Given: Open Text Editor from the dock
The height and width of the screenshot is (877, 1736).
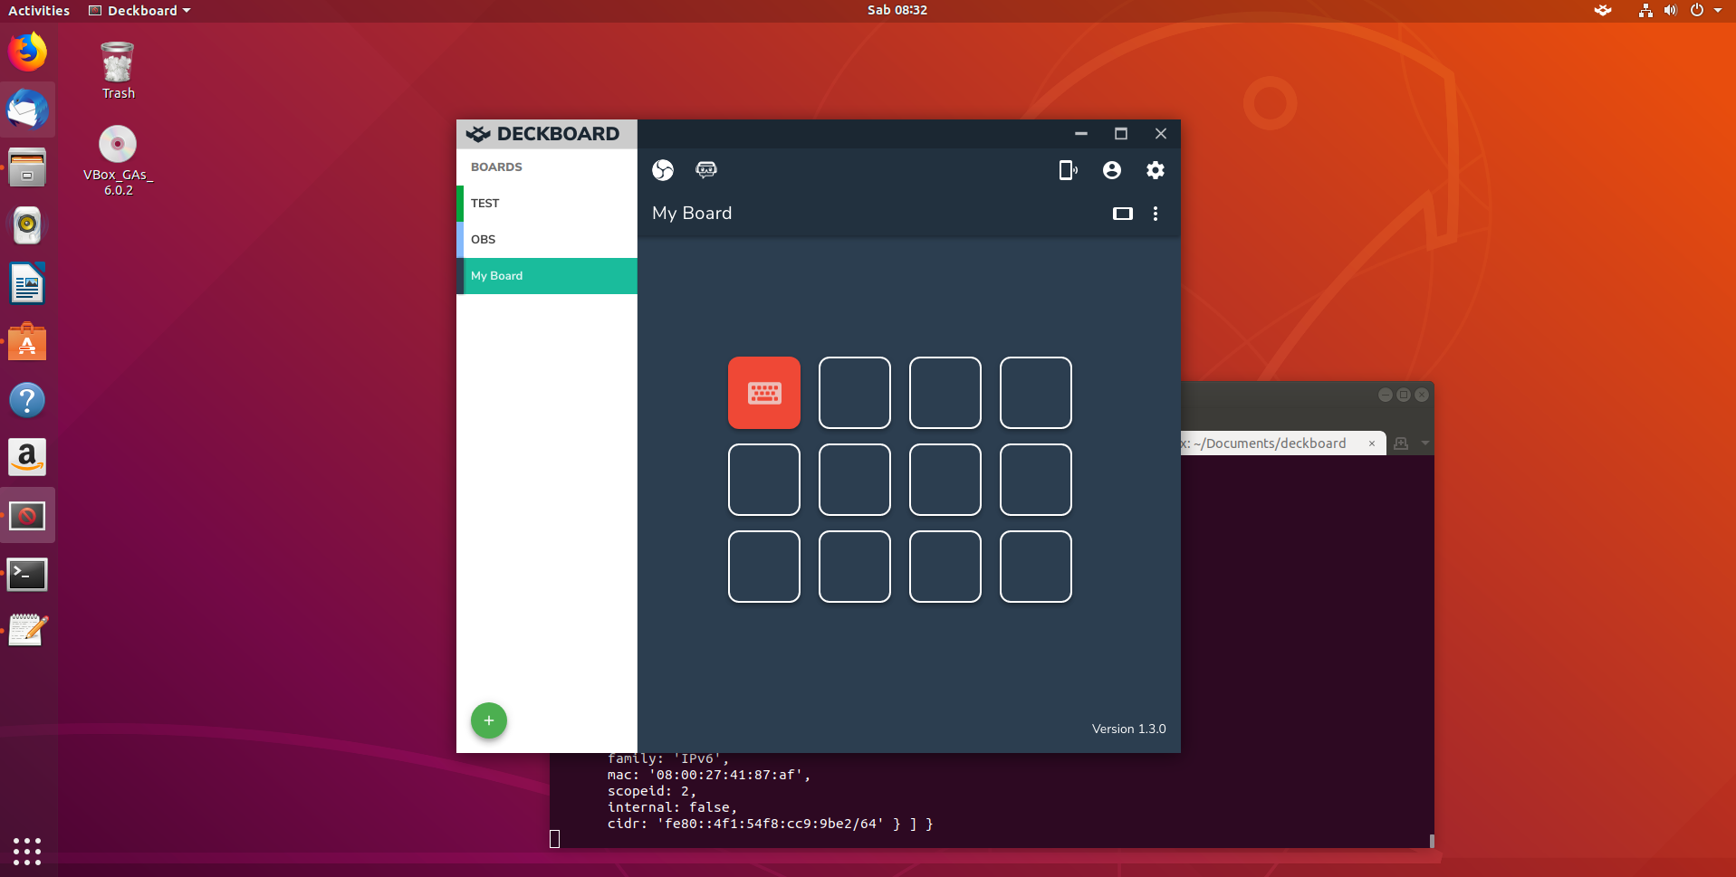Looking at the screenshot, I should 28,631.
